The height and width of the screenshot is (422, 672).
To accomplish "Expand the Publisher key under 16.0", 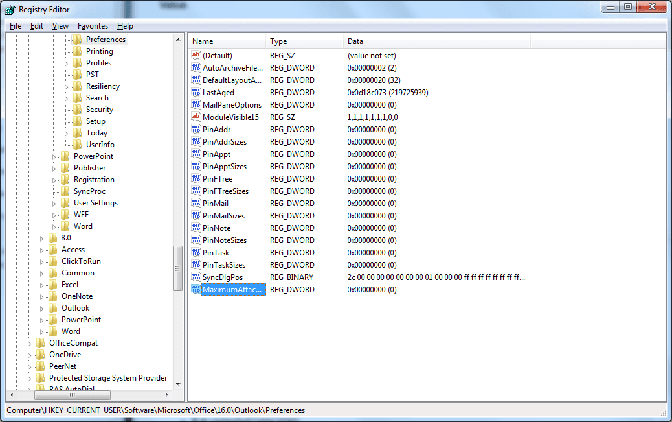I will [x=54, y=169].
